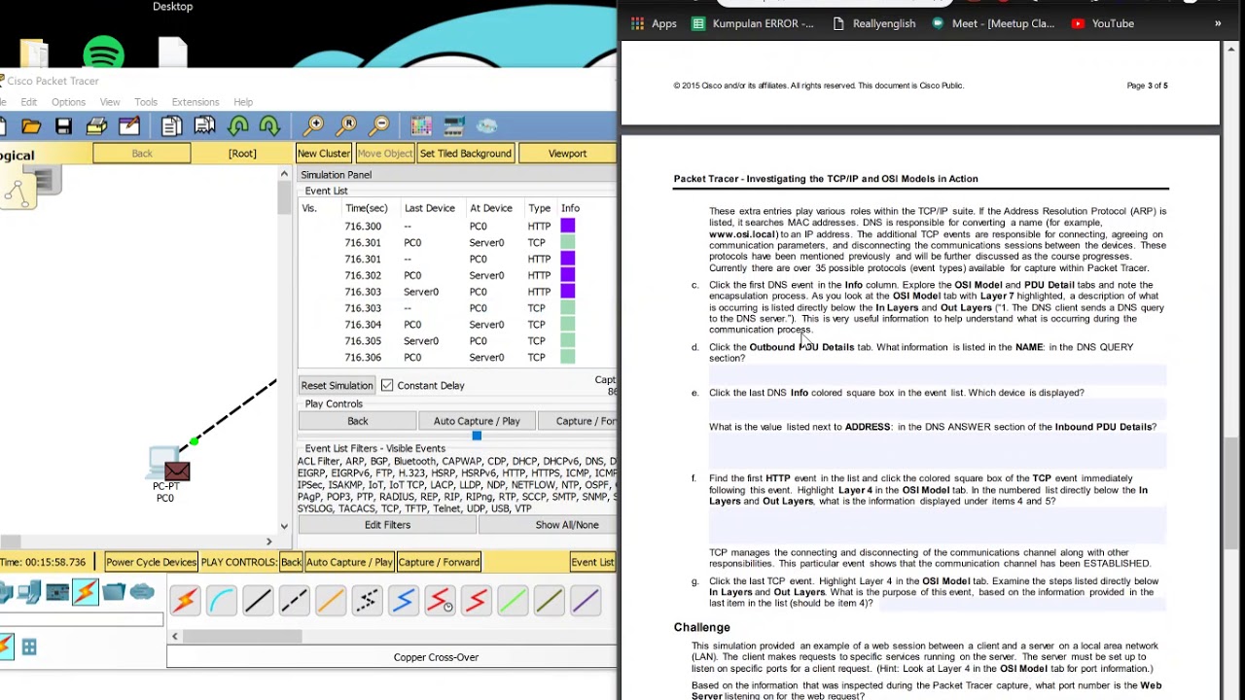The image size is (1245, 700).
Task: Click the Edit Filters button
Action: point(387,525)
